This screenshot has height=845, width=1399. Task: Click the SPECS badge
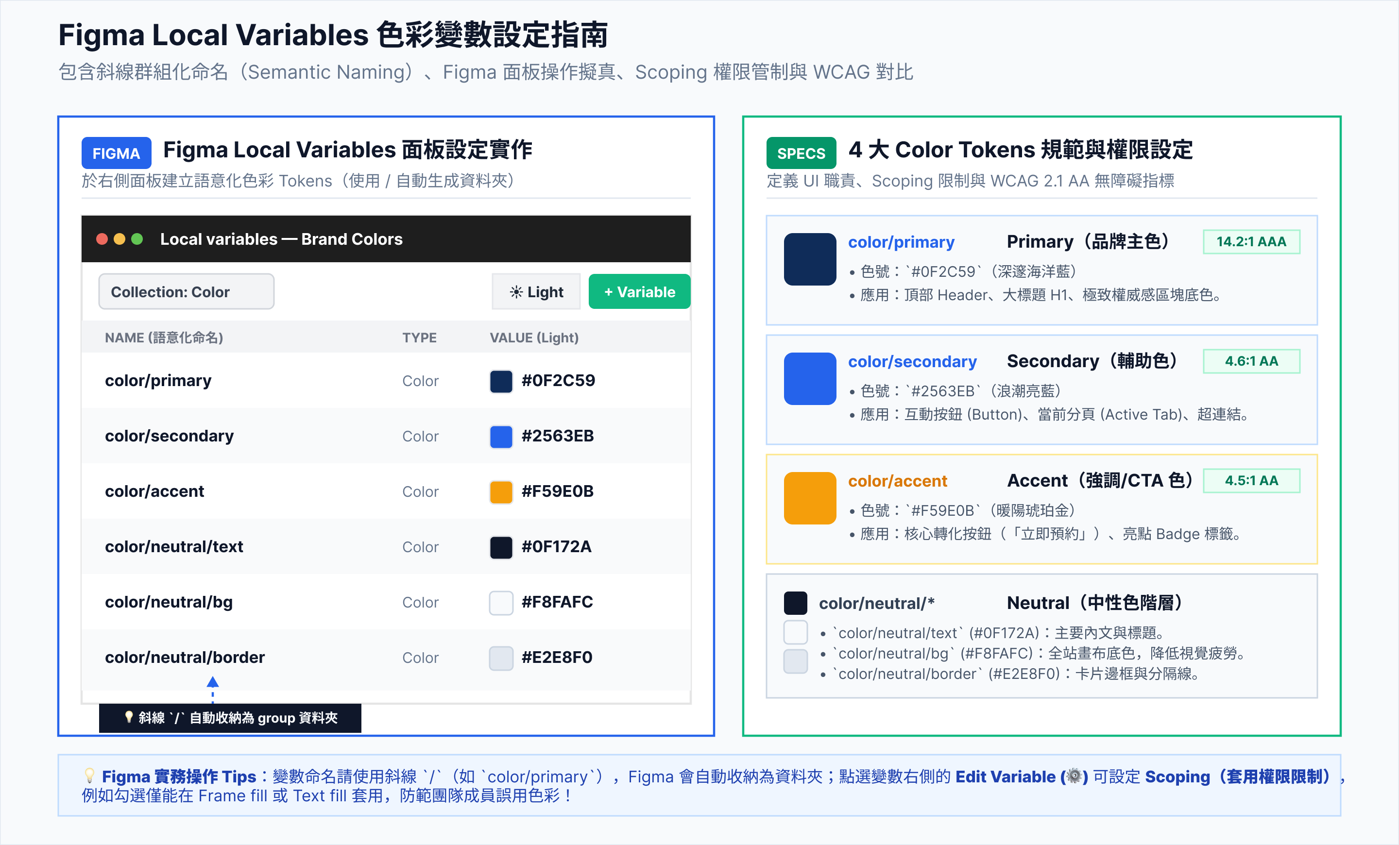click(801, 152)
